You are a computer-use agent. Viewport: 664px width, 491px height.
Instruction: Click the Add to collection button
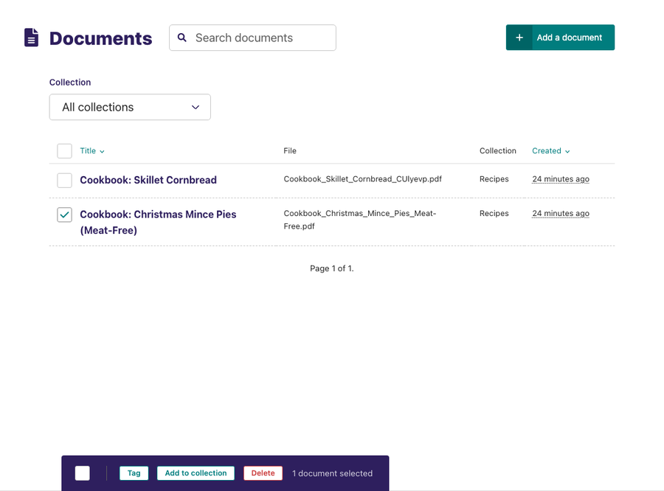(195, 473)
